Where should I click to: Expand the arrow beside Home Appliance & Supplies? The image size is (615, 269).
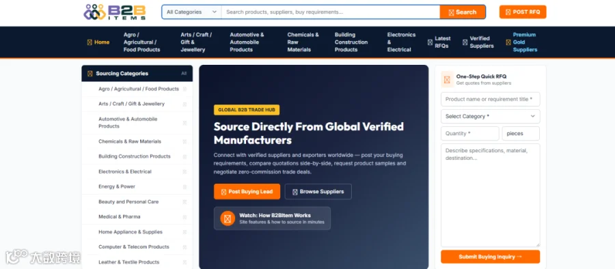(184, 232)
